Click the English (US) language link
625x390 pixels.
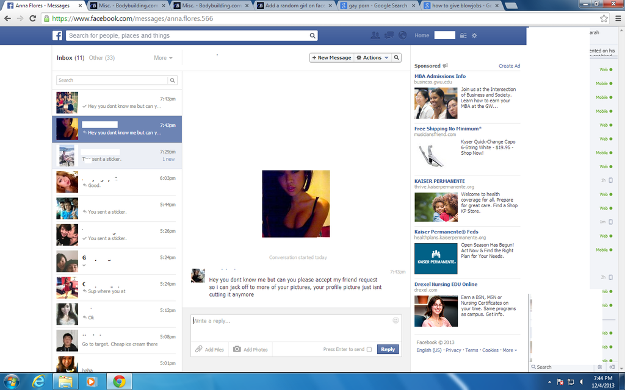click(429, 350)
